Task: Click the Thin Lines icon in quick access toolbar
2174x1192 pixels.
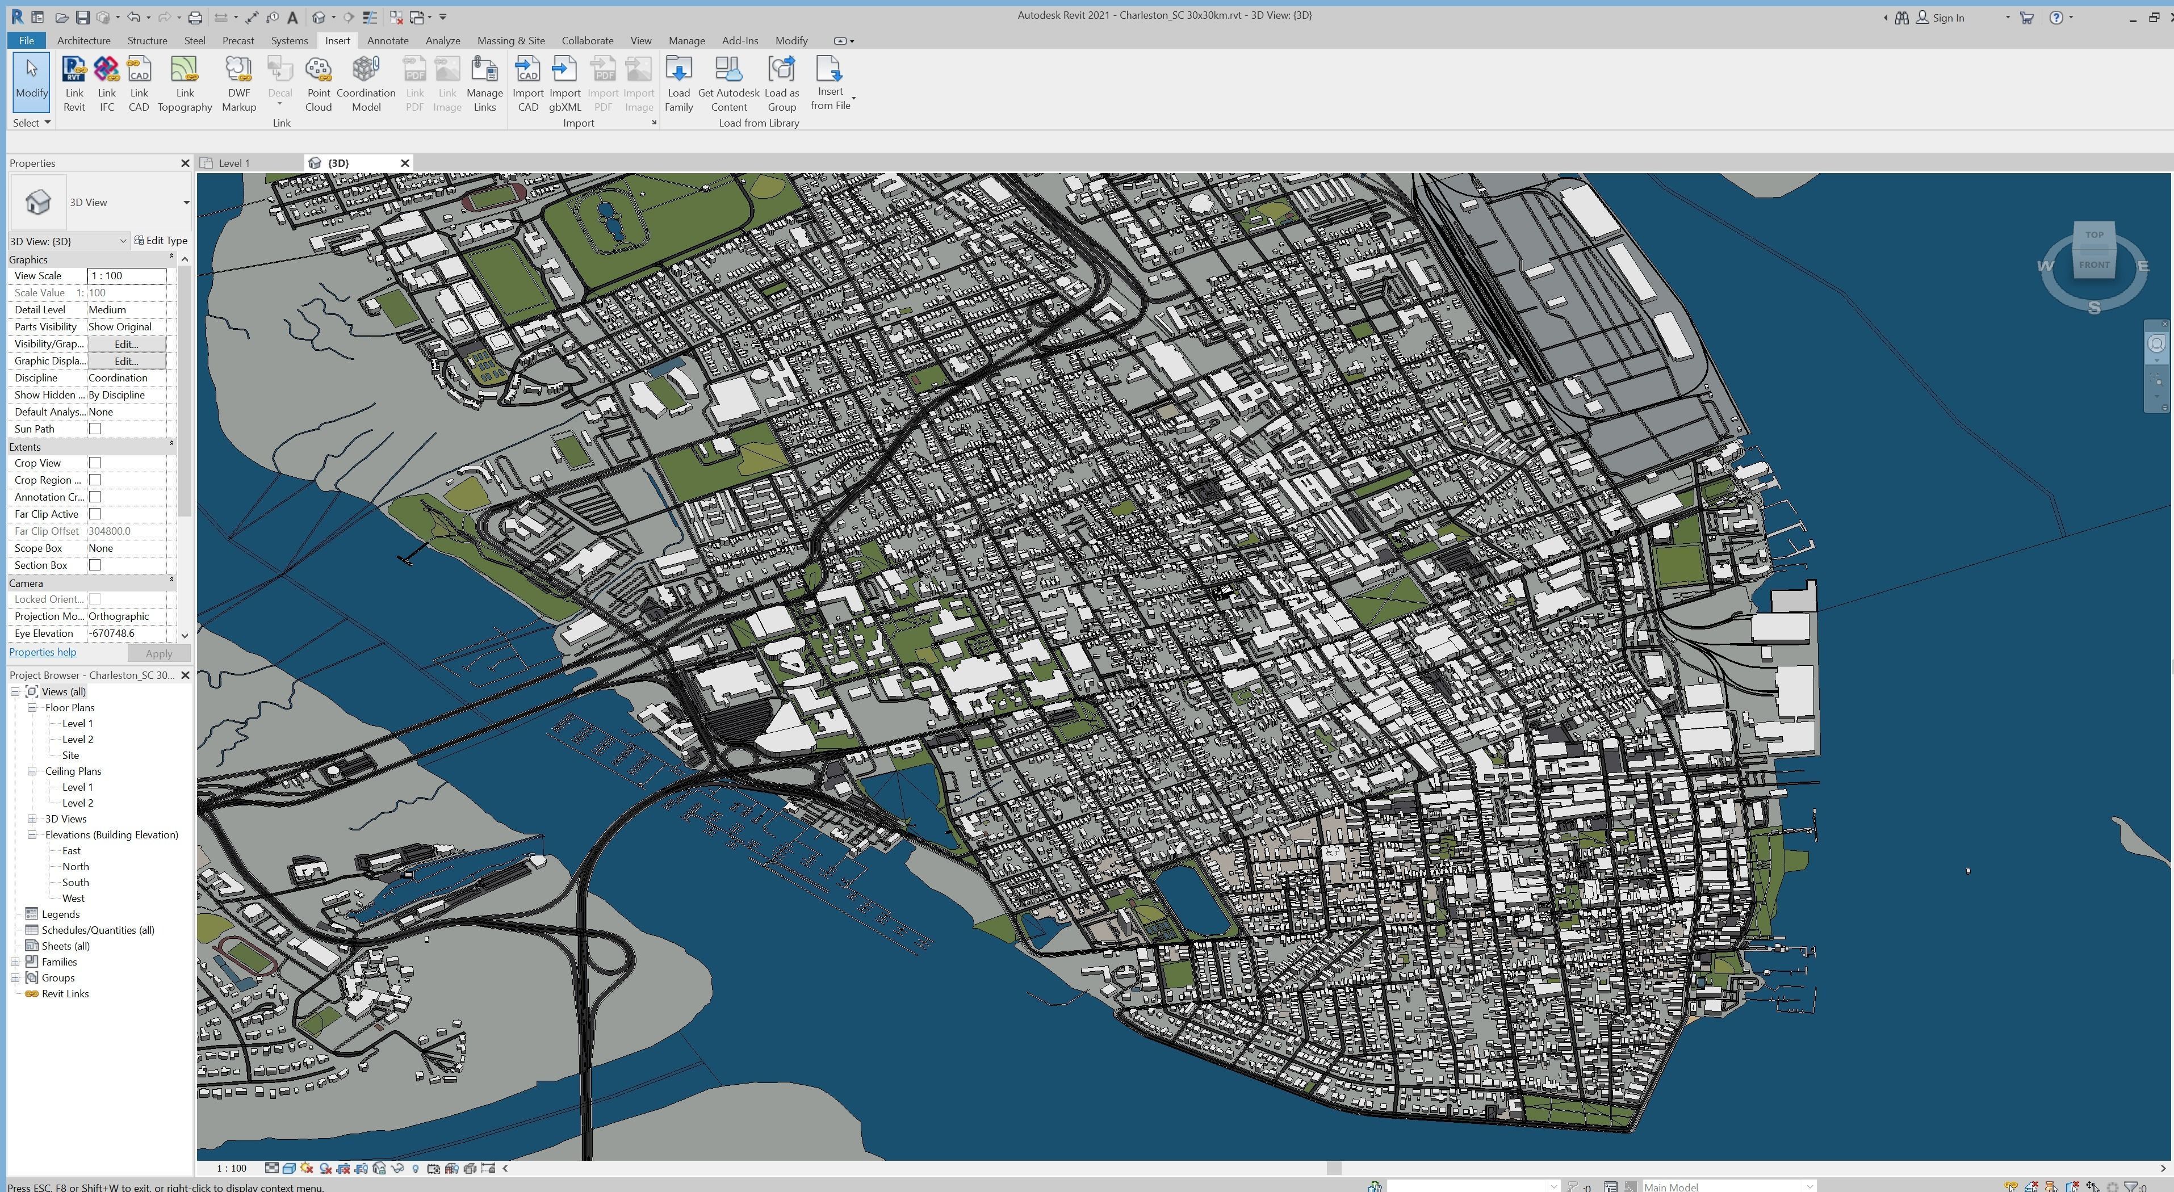Action: (370, 17)
